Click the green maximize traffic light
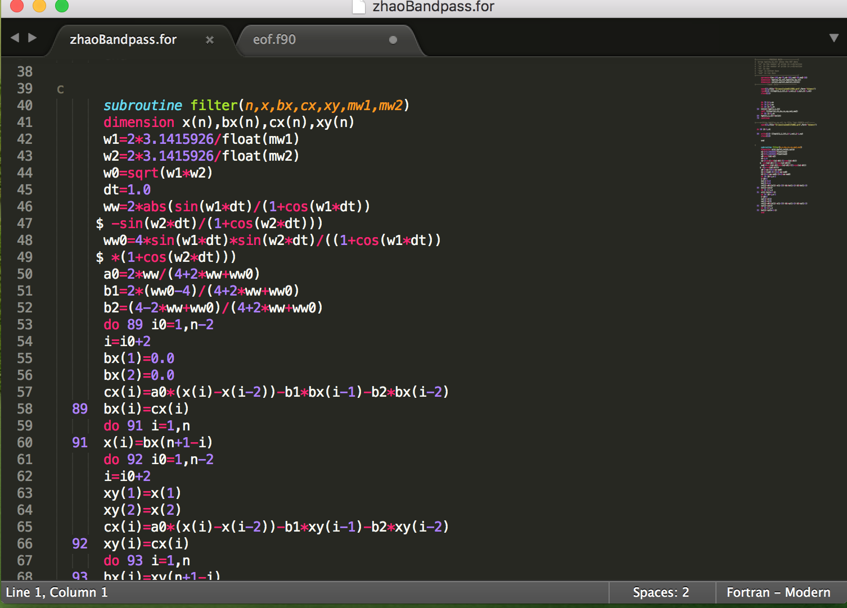The width and height of the screenshot is (847, 608). coord(61,6)
